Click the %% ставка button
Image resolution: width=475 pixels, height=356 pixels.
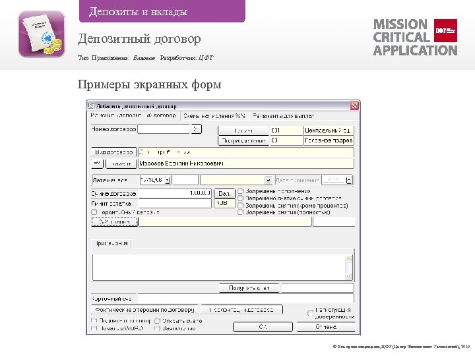[115, 222]
